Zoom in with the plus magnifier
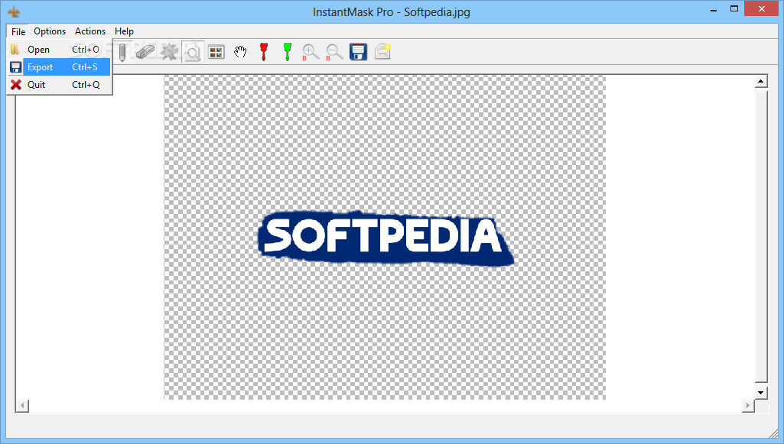 pyautogui.click(x=311, y=52)
